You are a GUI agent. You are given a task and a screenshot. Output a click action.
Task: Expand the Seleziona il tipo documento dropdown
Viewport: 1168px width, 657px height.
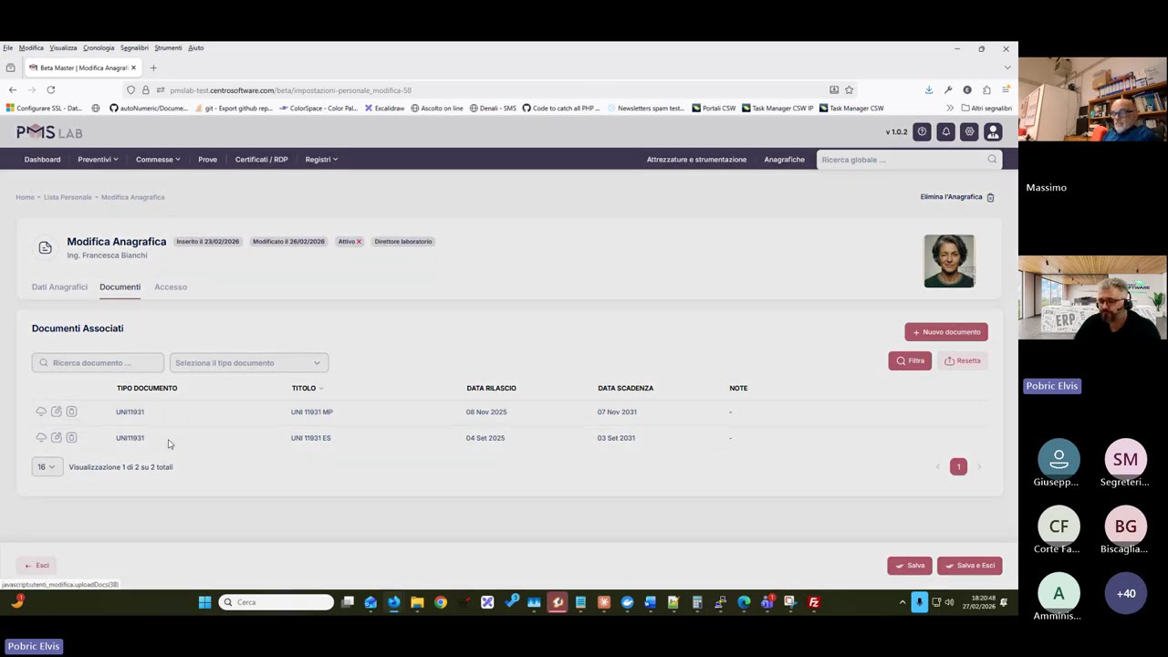[249, 363]
